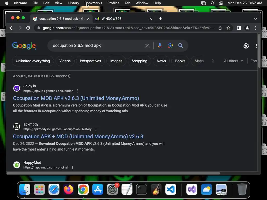Bookmark this page with the star
The image size is (267, 200).
pyautogui.click(x=228, y=28)
